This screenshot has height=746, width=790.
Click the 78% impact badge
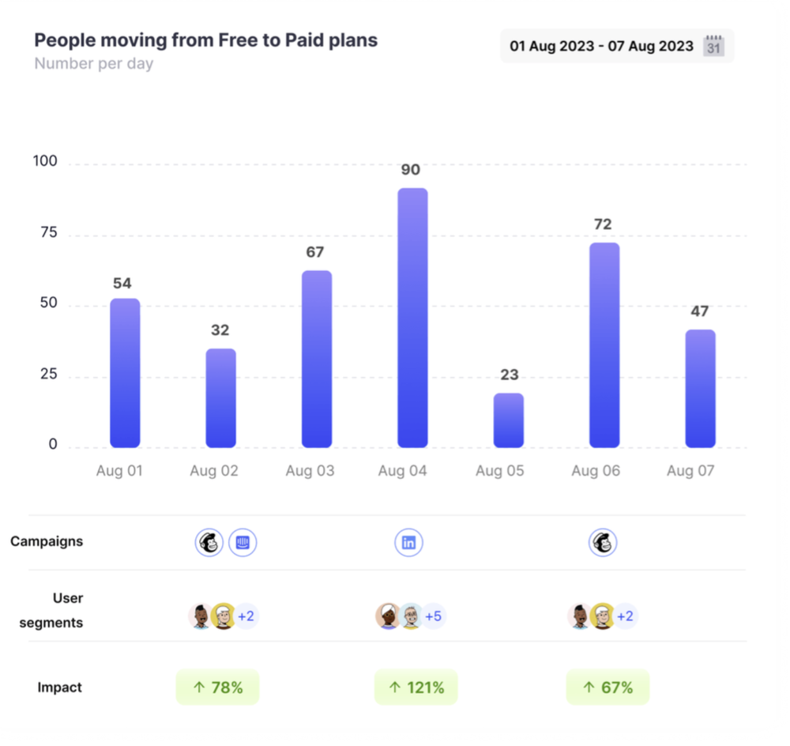pos(217,688)
